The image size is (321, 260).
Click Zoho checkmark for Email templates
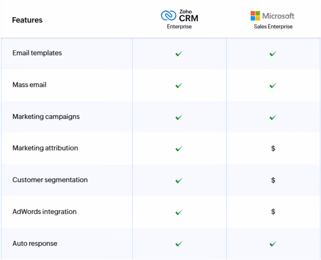click(x=179, y=54)
